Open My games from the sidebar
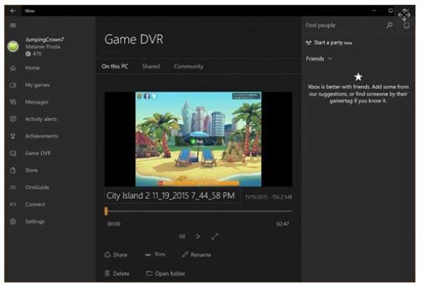The image size is (421, 286). click(x=38, y=86)
